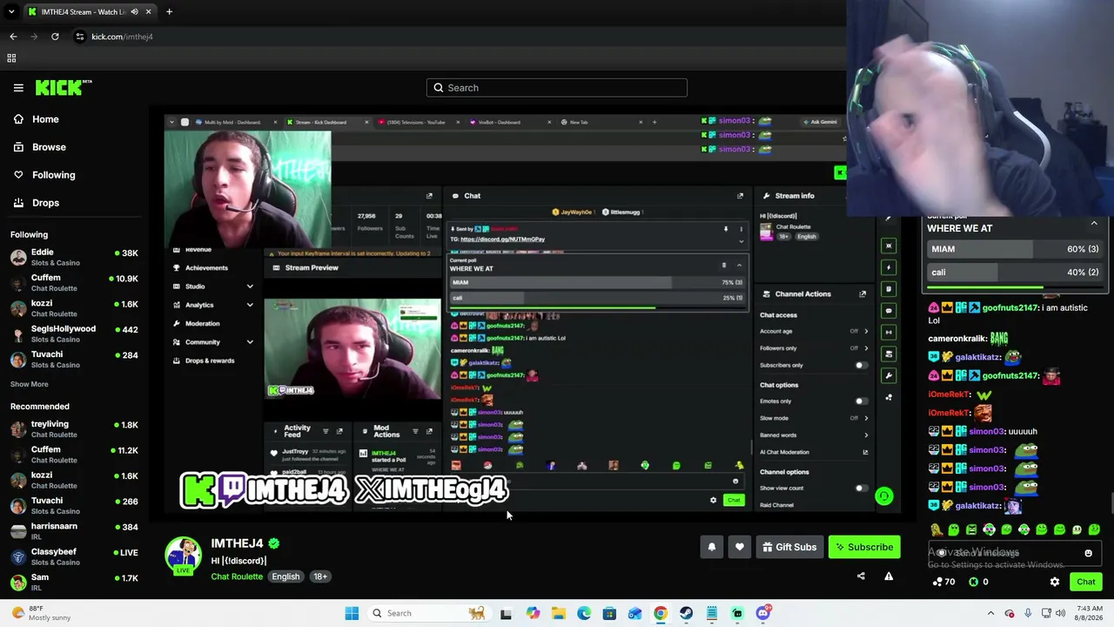
Task: Click the notification bell for IMTHEJ4
Action: tap(711, 547)
